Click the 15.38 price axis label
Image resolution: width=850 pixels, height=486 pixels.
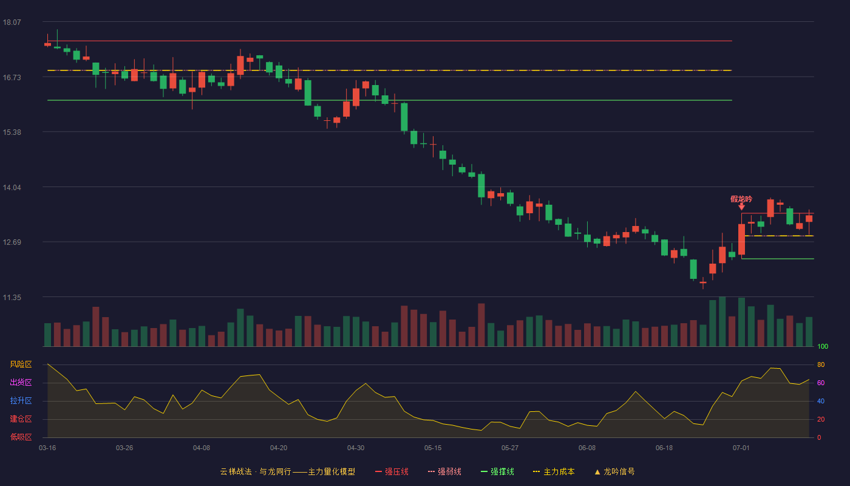pyautogui.click(x=12, y=132)
